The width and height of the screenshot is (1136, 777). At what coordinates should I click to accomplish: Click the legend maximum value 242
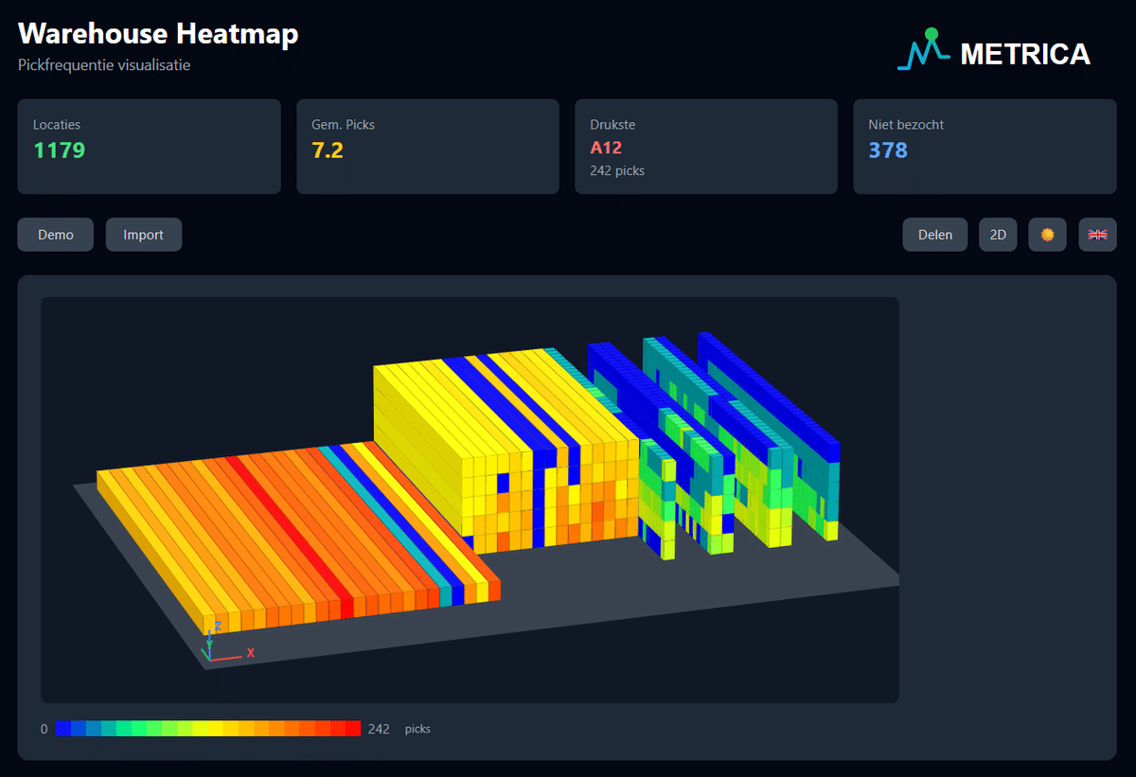click(x=379, y=729)
